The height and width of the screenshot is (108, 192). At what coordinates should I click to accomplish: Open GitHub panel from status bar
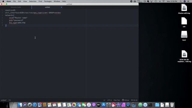point(125,100)
